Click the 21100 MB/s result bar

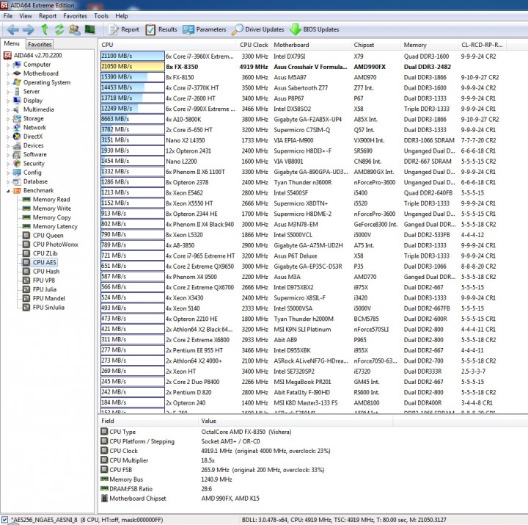[132, 56]
